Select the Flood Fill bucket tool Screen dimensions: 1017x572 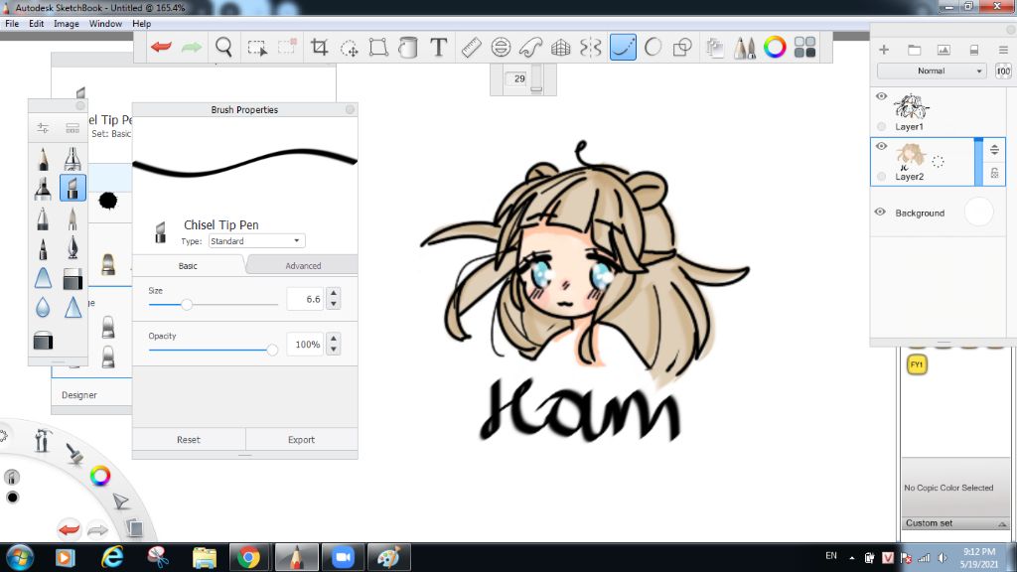tap(408, 48)
